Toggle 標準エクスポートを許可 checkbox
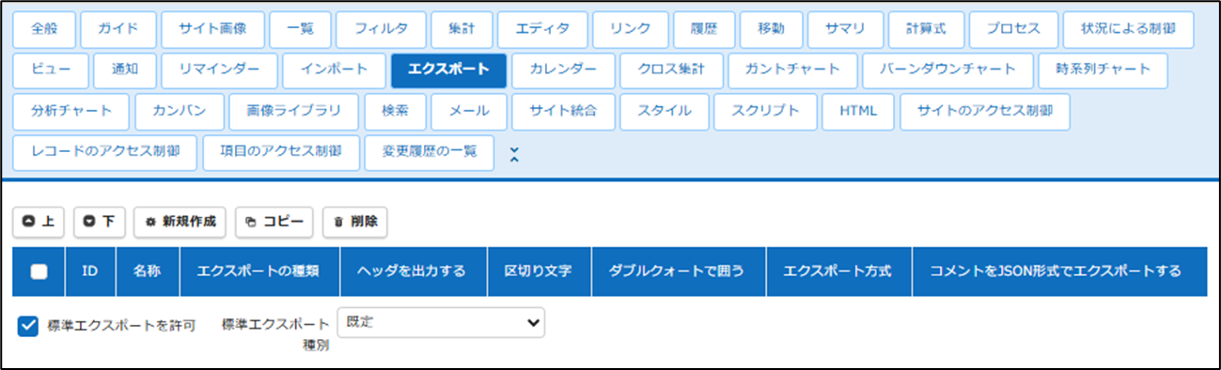The height and width of the screenshot is (370, 1221). (28, 325)
